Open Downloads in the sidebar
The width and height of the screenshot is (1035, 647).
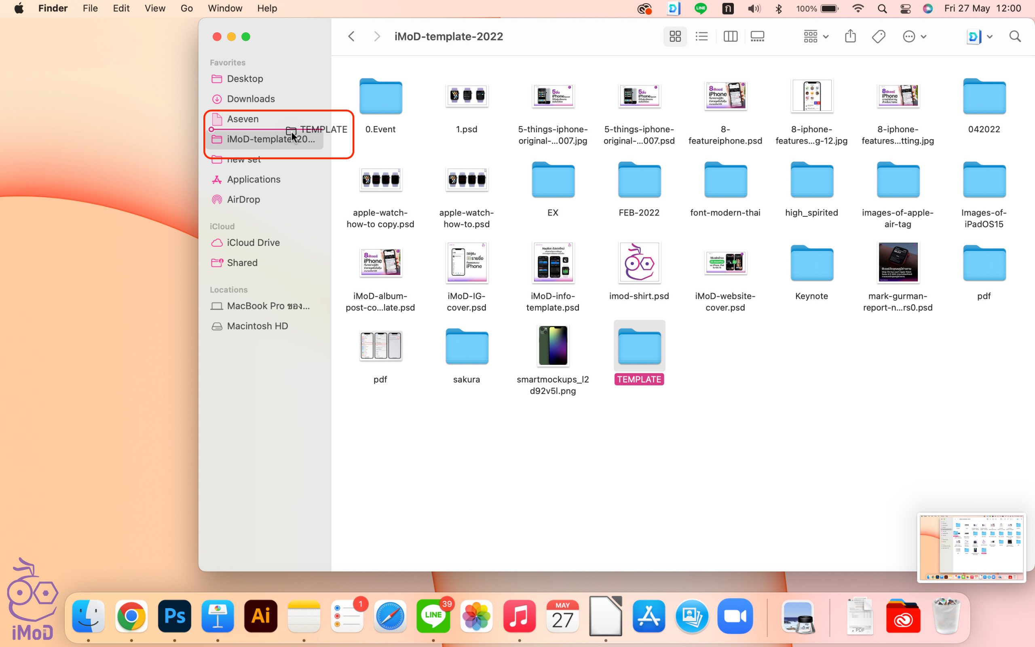pos(251,99)
